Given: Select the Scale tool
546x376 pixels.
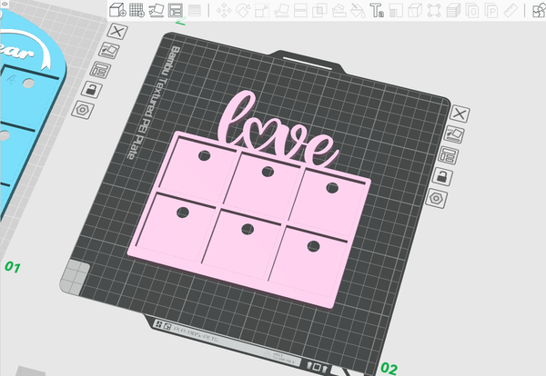Looking at the screenshot, I should click(x=262, y=11).
